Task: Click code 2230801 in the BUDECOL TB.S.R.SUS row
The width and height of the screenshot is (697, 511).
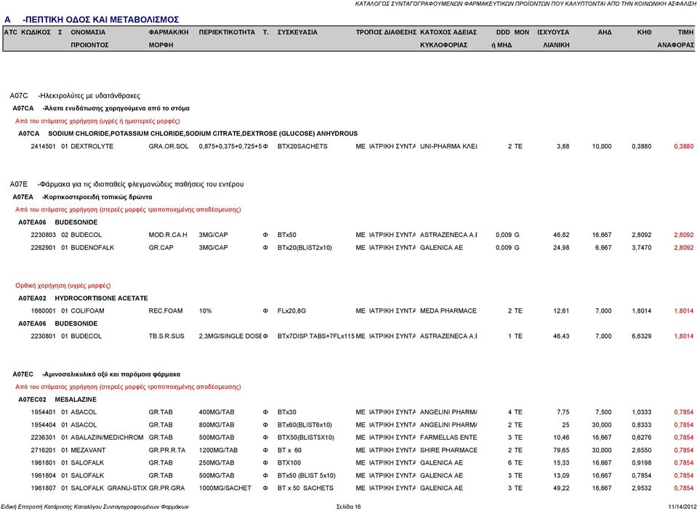Action: 43,337
